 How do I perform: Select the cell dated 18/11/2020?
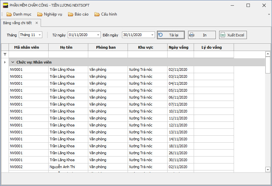pos(180,146)
